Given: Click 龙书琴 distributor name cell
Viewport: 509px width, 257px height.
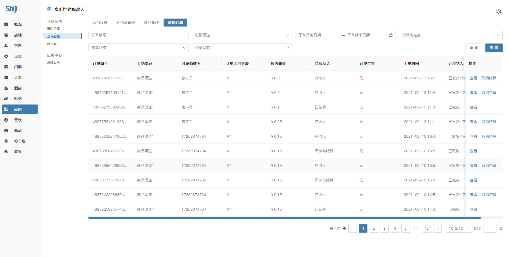Looking at the screenshot, I should (x=187, y=107).
